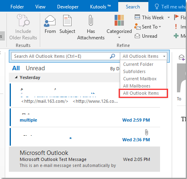This screenshot has width=187, height=179.
Task: Open the mail.163.com message
Action: point(85,95)
